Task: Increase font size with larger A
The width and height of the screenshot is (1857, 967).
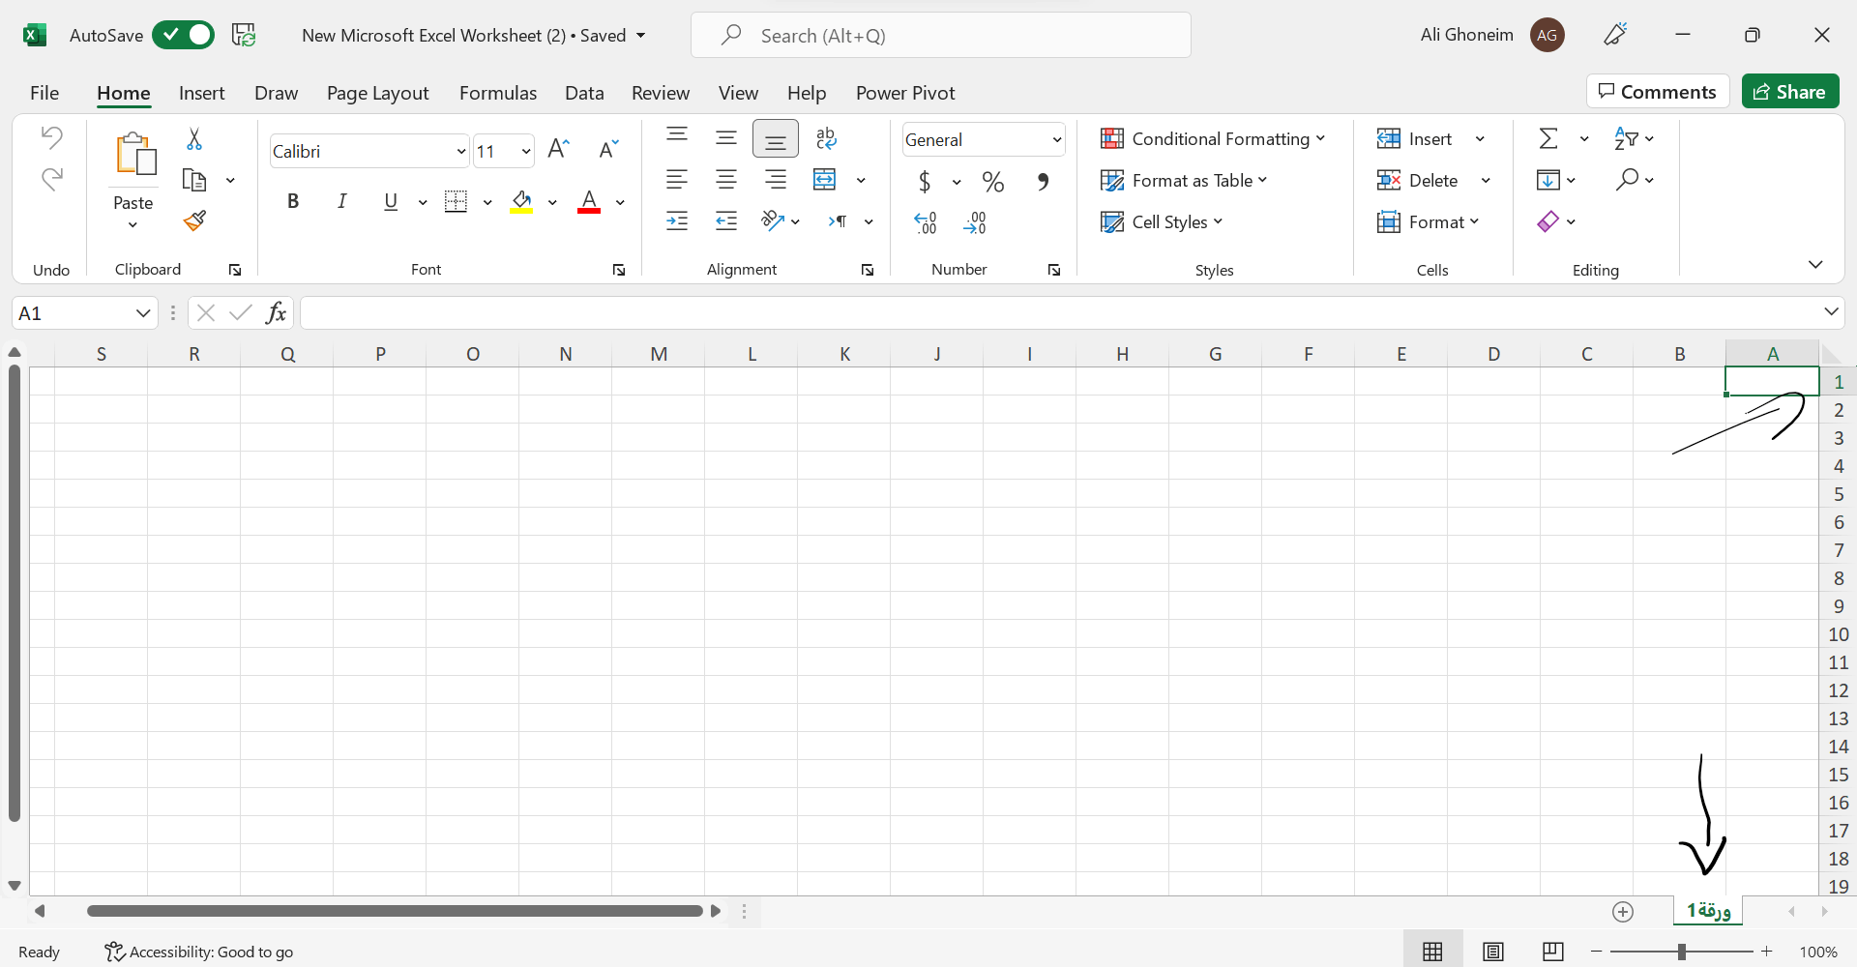Action: (x=558, y=149)
